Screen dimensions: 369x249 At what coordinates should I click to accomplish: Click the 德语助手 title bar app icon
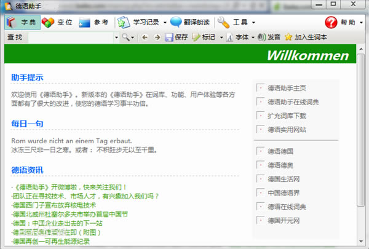point(8,6)
